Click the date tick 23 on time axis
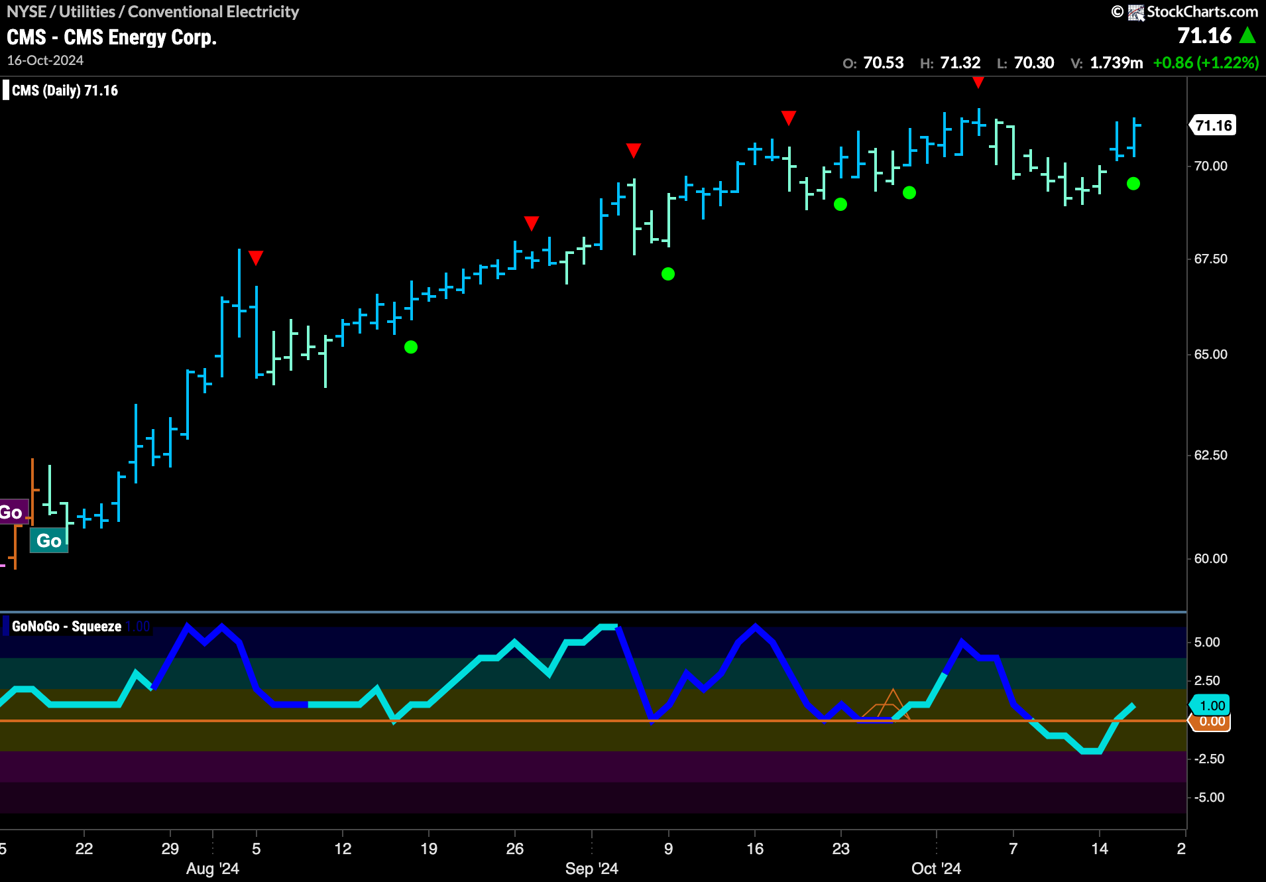The width and height of the screenshot is (1266, 882). [x=841, y=848]
